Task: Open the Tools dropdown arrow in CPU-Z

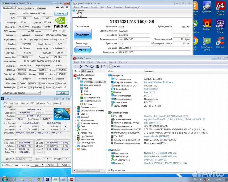Action: pyautogui.click(x=42, y=165)
